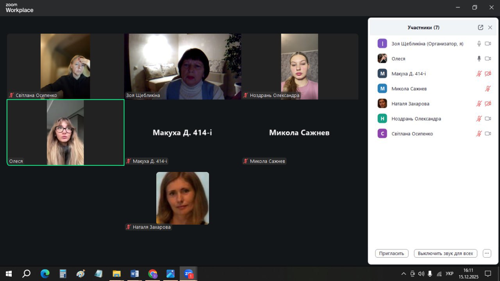Viewport: 500px width, 281px height.
Task: Select Ноздрань Олександра in the participants list
Action: [416, 119]
